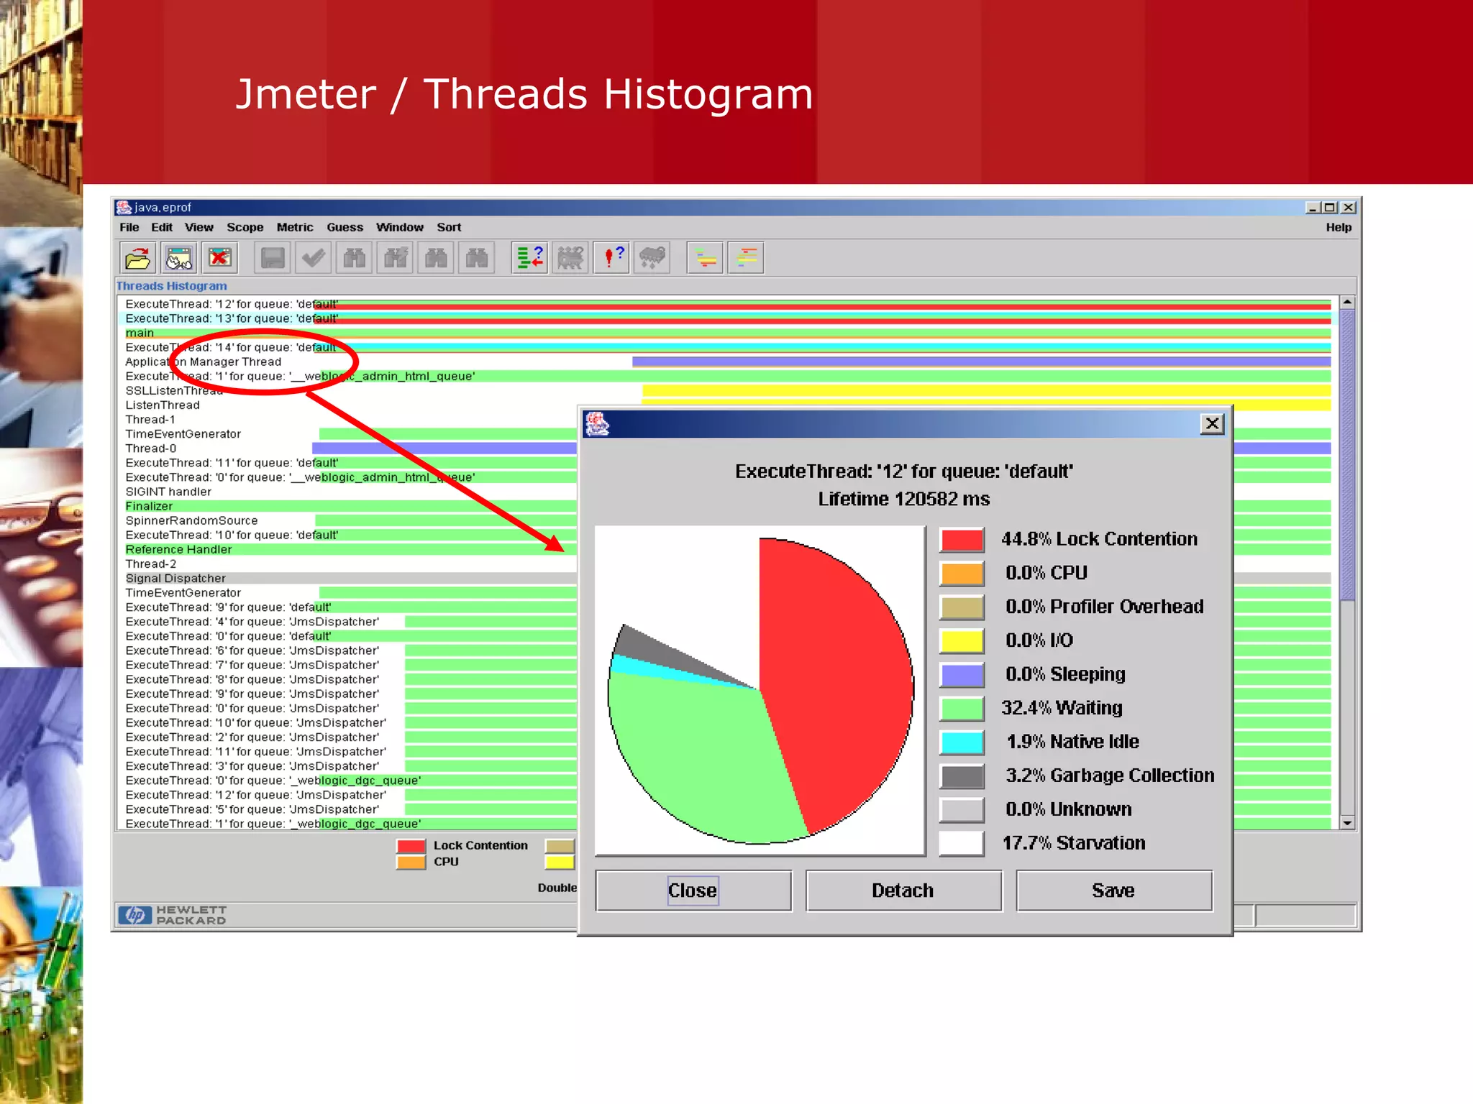Click the window-with-hands toolbar icon

[x=178, y=257]
